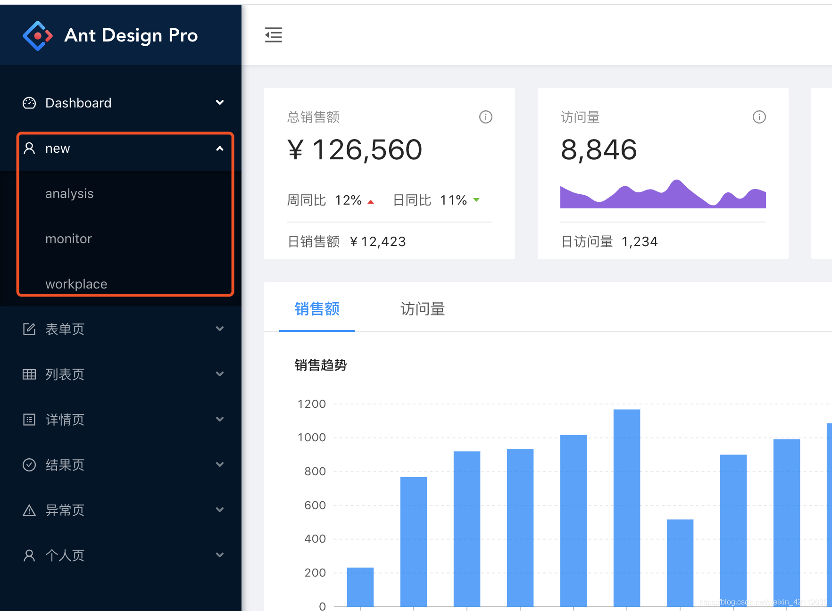Expand the 详情页 menu chevron
Viewport: 832px width, 611px height.
(x=220, y=419)
